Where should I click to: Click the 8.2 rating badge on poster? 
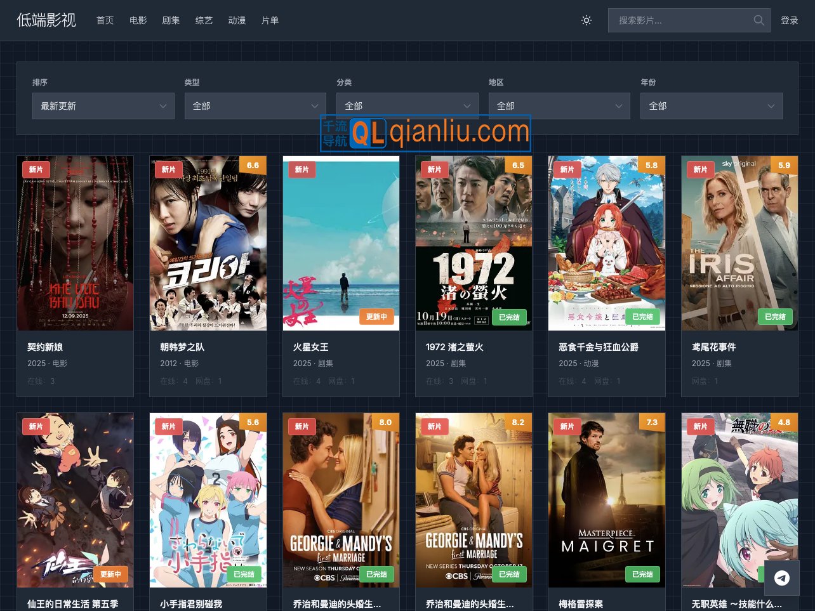518,423
